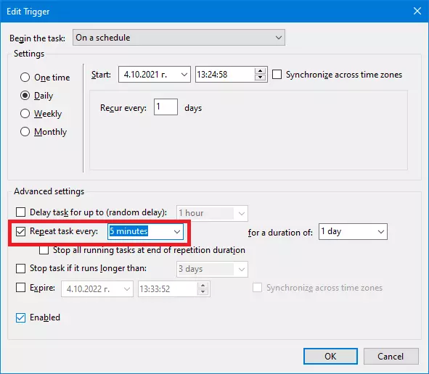Click the Recur every days input field
The image size is (429, 374).
click(166, 107)
